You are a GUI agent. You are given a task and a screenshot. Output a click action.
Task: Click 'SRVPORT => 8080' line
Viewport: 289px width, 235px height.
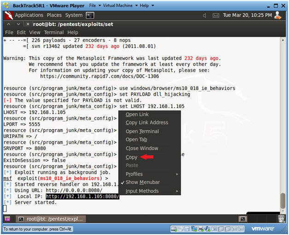[24, 148]
